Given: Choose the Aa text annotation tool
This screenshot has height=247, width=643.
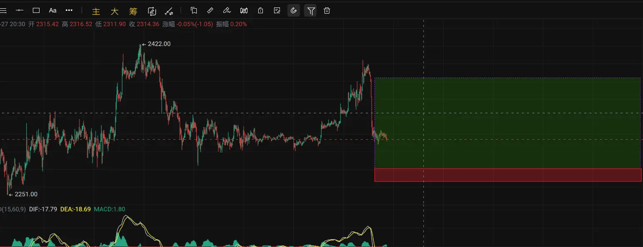Looking at the screenshot, I should coord(52,10).
